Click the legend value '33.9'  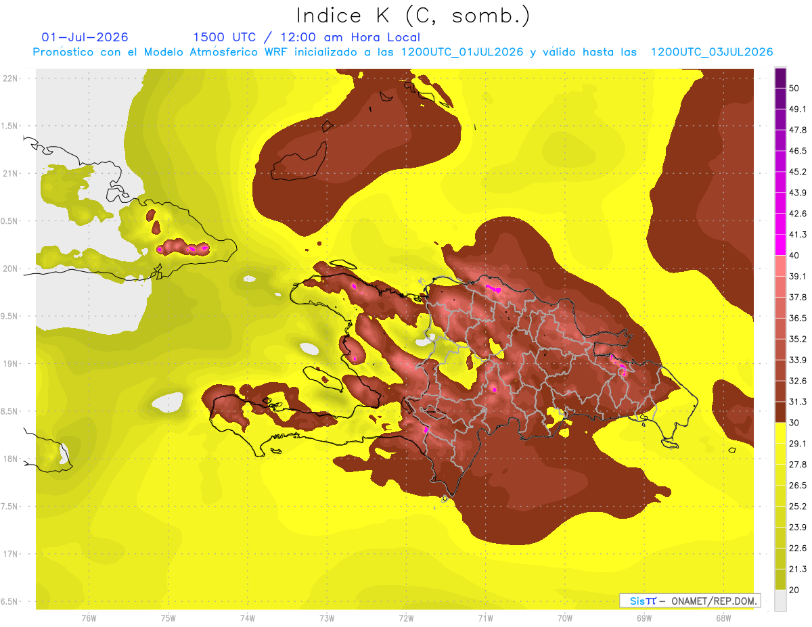pyautogui.click(x=798, y=360)
